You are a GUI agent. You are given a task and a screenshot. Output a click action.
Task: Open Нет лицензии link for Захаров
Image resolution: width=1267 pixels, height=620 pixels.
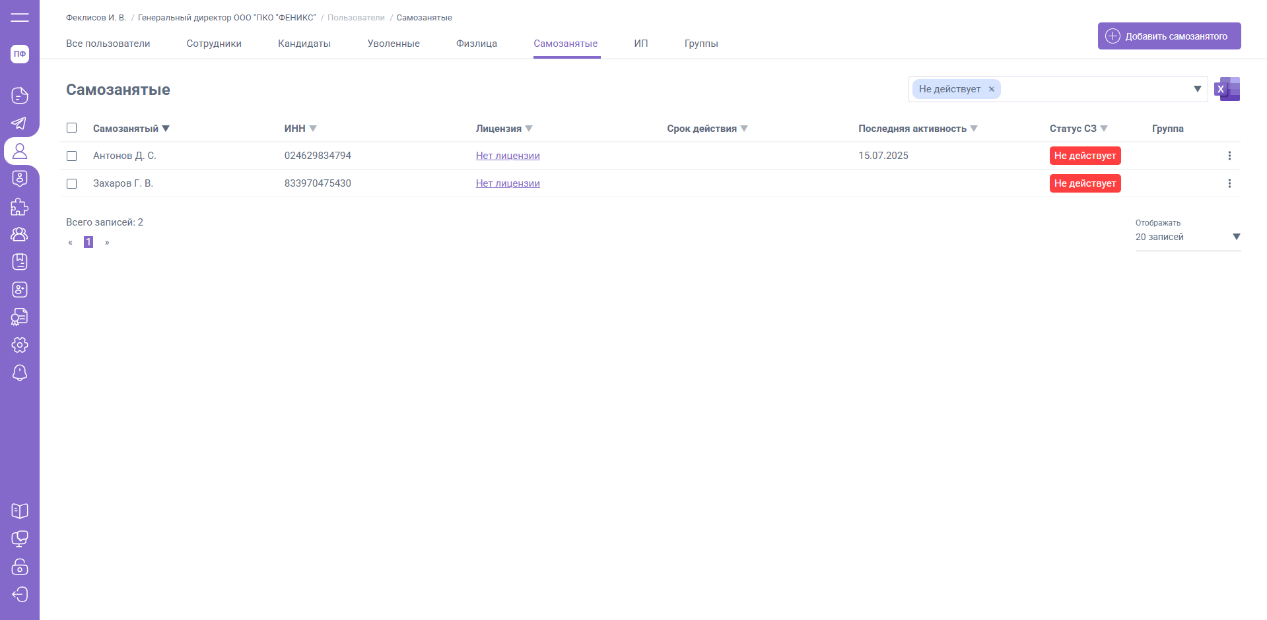click(x=508, y=183)
